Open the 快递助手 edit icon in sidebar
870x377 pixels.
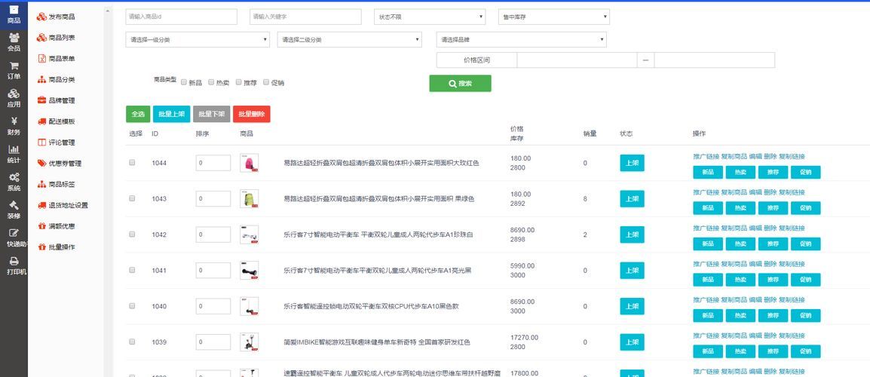tap(14, 233)
